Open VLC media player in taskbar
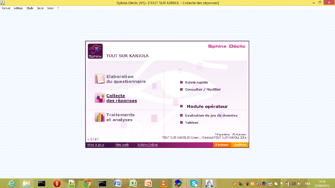335x188 pixels. (x=162, y=183)
